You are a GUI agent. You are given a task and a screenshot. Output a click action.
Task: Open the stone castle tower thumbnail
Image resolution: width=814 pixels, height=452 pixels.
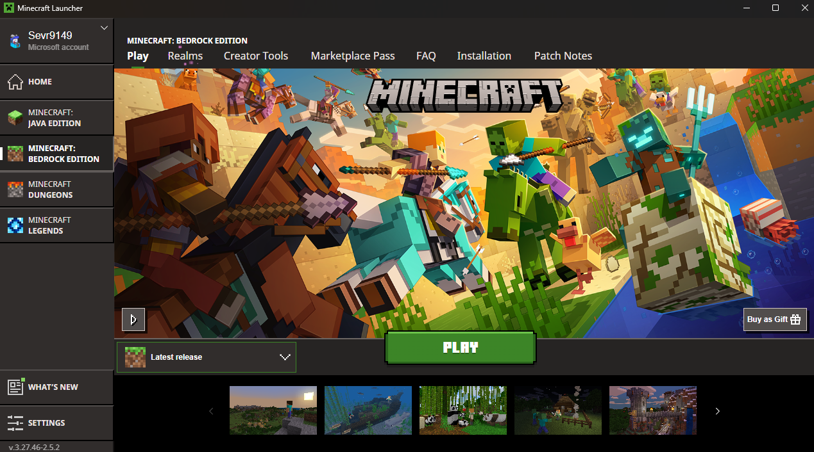tap(653, 410)
